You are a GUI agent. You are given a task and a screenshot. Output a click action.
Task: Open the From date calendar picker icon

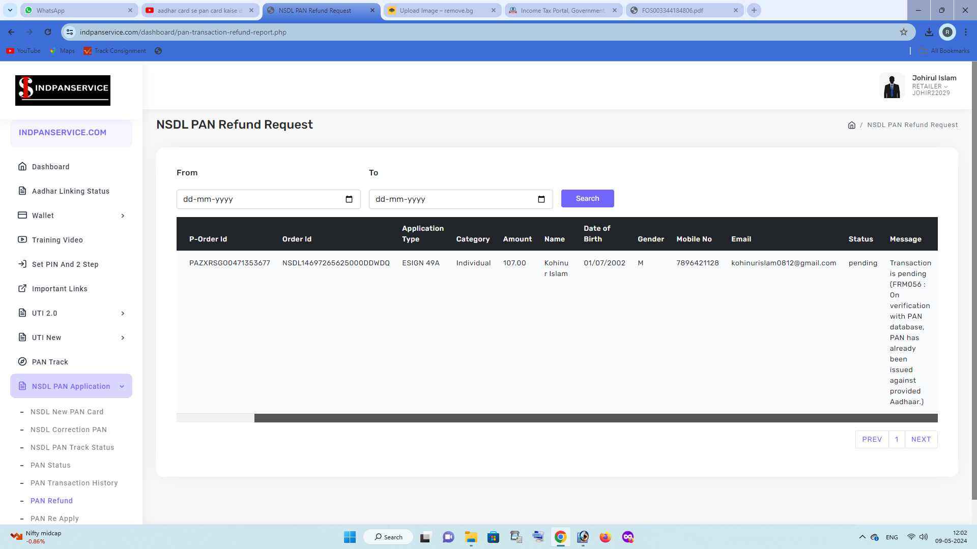tap(349, 199)
